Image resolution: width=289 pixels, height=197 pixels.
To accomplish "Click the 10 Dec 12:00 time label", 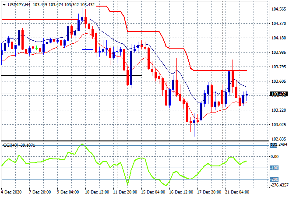I will (97, 192).
